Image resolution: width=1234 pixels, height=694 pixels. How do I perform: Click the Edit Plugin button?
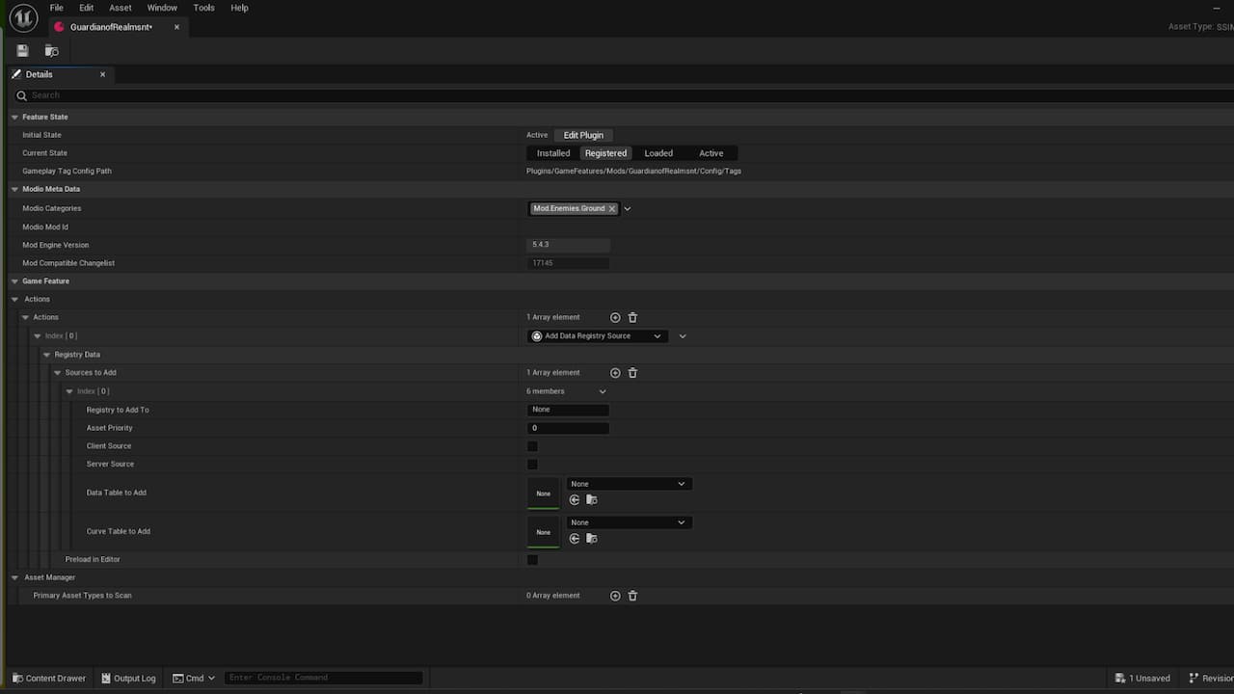[x=583, y=135]
